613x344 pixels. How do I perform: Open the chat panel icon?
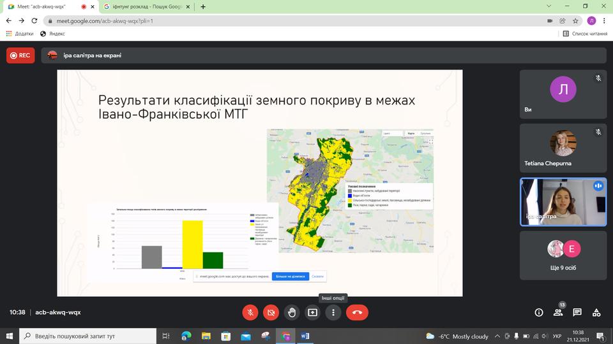pos(577,312)
